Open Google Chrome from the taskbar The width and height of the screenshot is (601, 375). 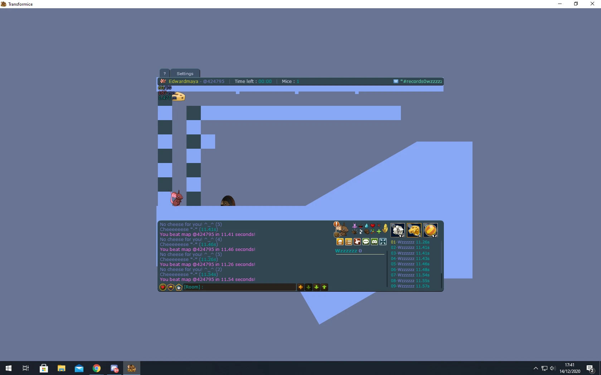click(96, 368)
